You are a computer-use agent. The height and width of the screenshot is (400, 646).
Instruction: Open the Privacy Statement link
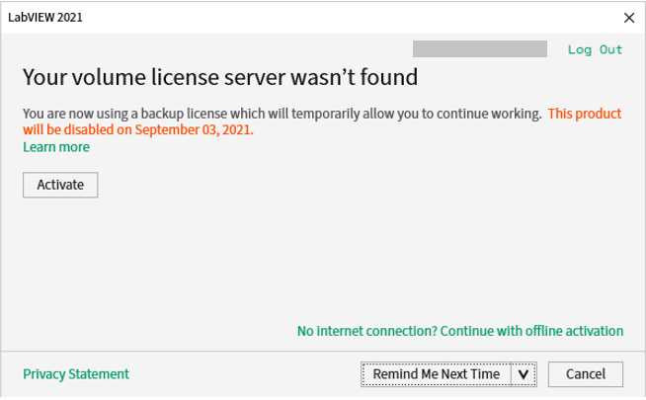click(x=76, y=374)
